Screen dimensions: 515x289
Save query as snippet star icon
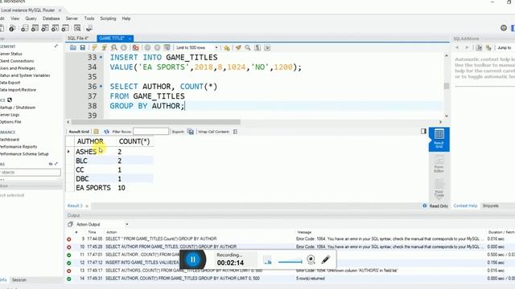pyautogui.click(x=227, y=48)
